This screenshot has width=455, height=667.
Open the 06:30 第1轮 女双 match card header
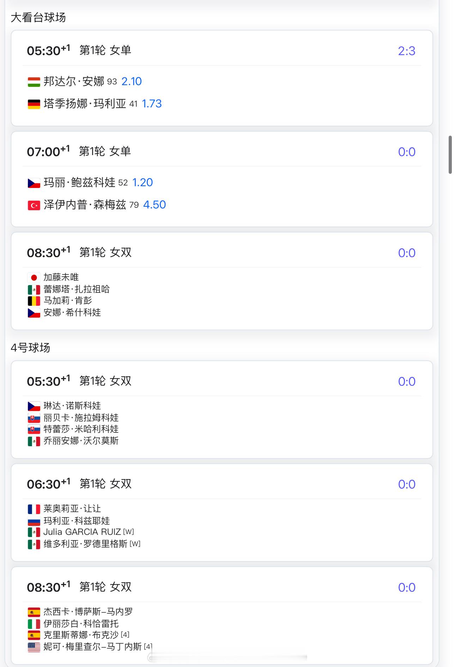coord(222,484)
